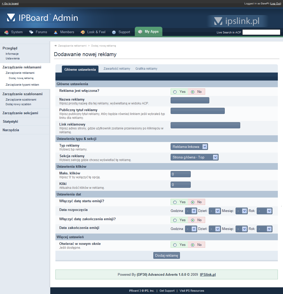The image size is (283, 294).
Task: Open Zarządzanie typami reklam in sidebar
Action: (x=22, y=85)
